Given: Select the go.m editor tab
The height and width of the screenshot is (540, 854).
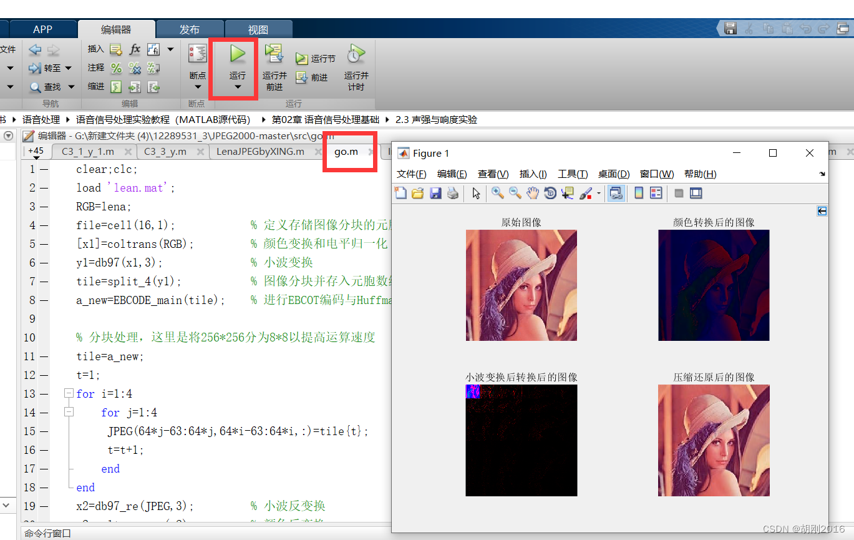Looking at the screenshot, I should coord(346,151).
